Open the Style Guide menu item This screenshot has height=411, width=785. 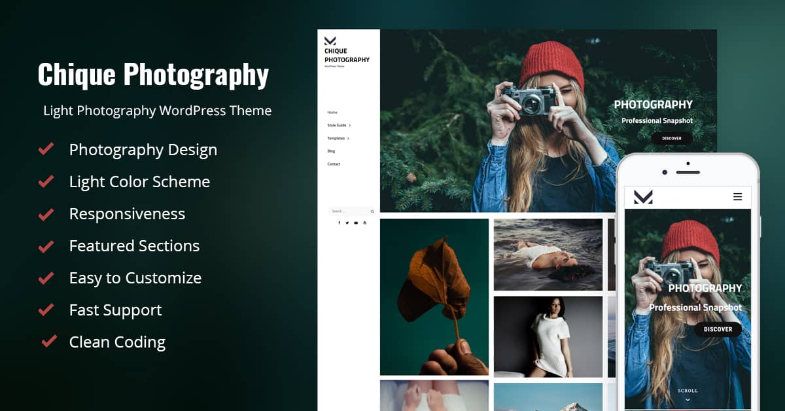[337, 125]
